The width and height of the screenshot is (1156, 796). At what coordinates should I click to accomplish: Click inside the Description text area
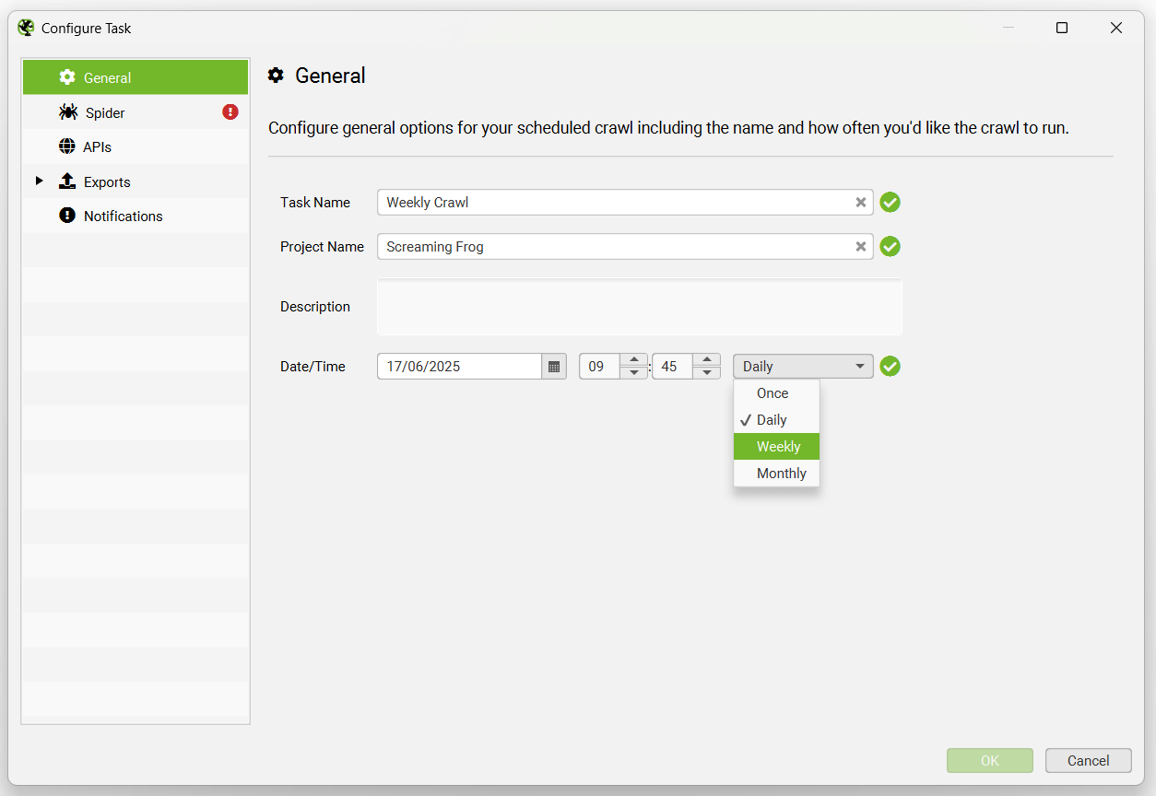pos(636,306)
